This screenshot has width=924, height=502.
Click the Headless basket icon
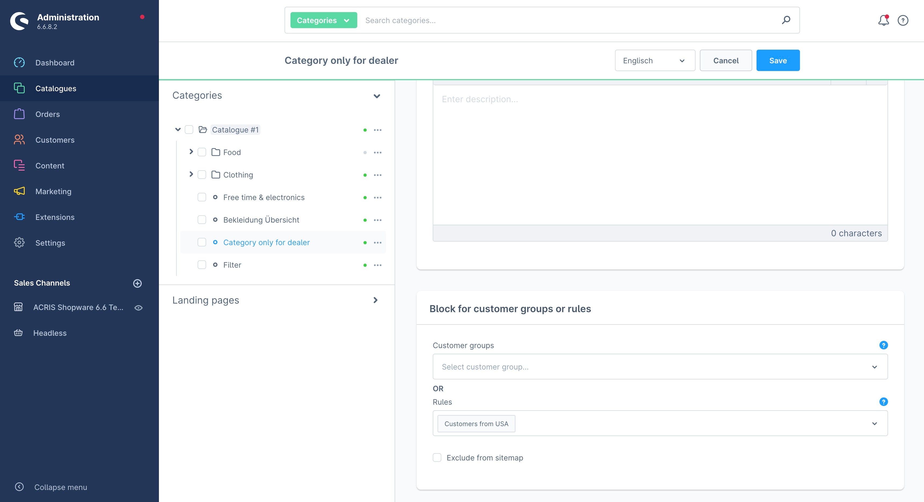[18, 333]
